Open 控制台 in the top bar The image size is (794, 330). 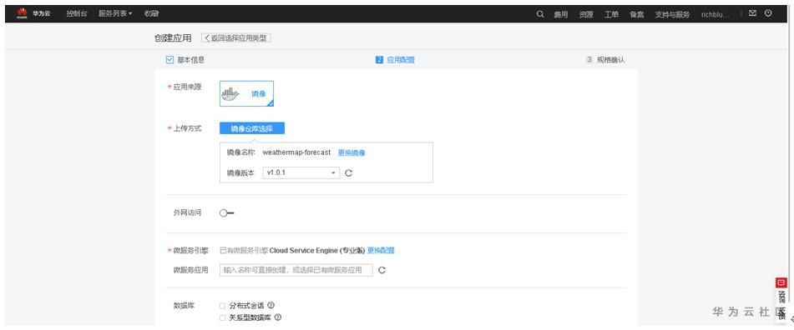(77, 14)
